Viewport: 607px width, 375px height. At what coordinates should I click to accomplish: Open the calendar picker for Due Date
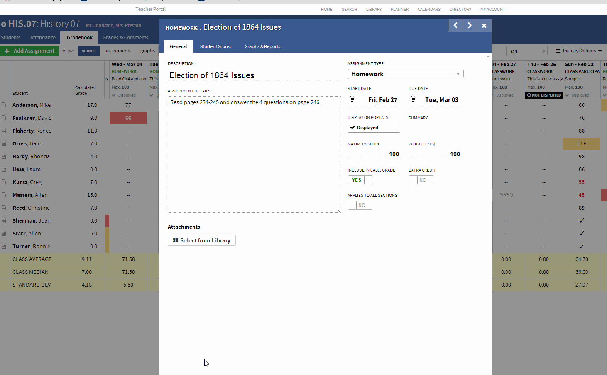pos(413,99)
